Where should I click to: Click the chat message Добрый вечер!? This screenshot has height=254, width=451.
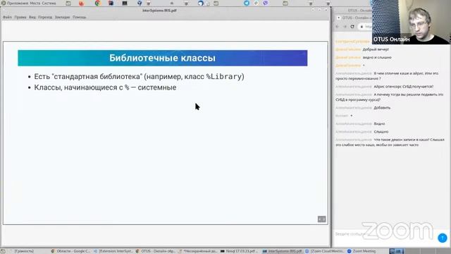pyautogui.click(x=376, y=49)
